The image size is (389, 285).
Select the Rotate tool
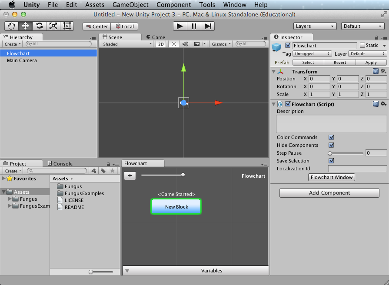(39, 26)
